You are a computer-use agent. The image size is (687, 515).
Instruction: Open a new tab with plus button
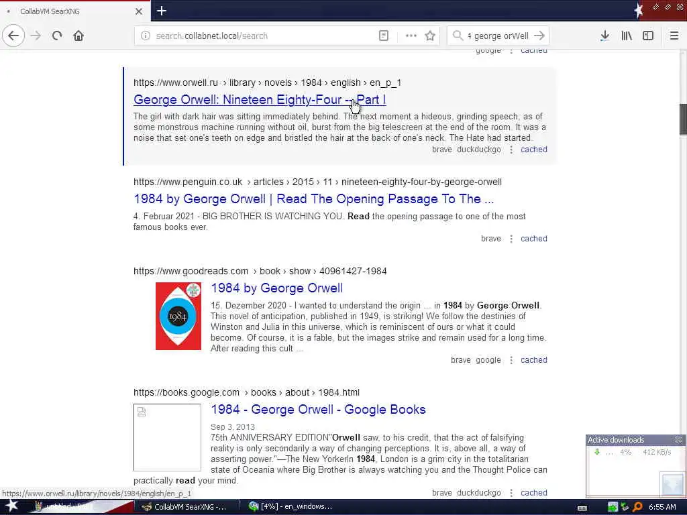click(x=161, y=11)
